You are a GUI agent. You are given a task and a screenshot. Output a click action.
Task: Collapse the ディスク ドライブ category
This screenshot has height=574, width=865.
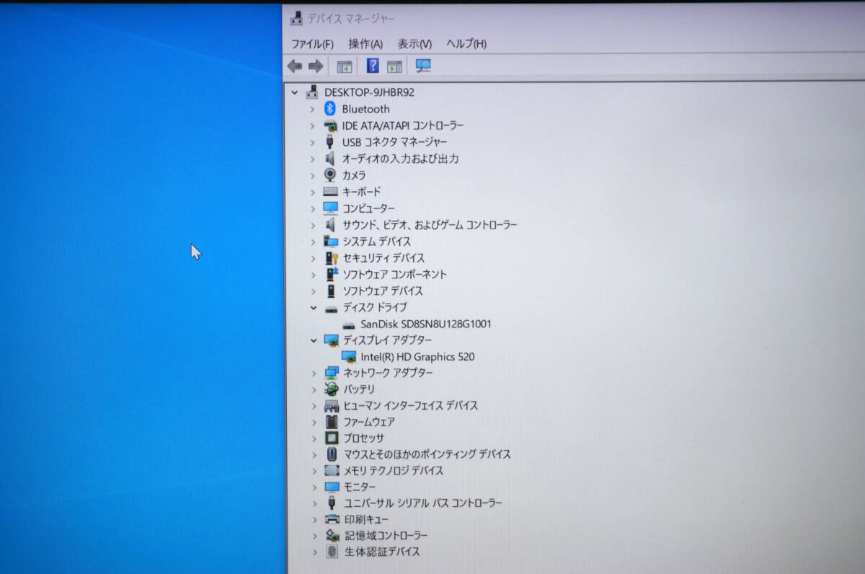coord(313,307)
